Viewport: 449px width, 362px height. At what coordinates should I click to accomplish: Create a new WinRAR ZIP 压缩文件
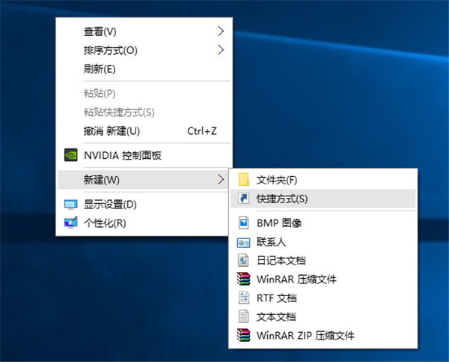(x=323, y=335)
